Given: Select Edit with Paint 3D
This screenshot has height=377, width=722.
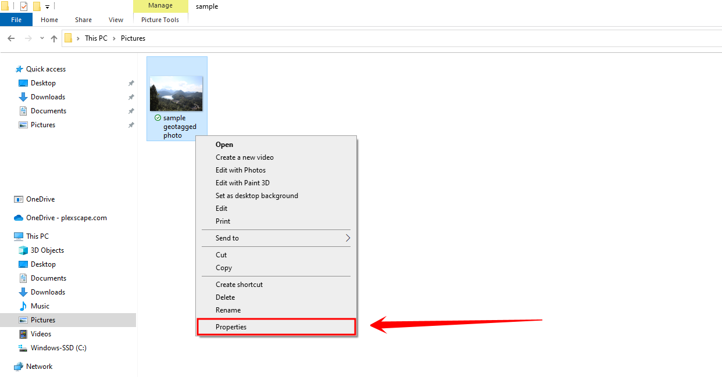Looking at the screenshot, I should (276, 183).
